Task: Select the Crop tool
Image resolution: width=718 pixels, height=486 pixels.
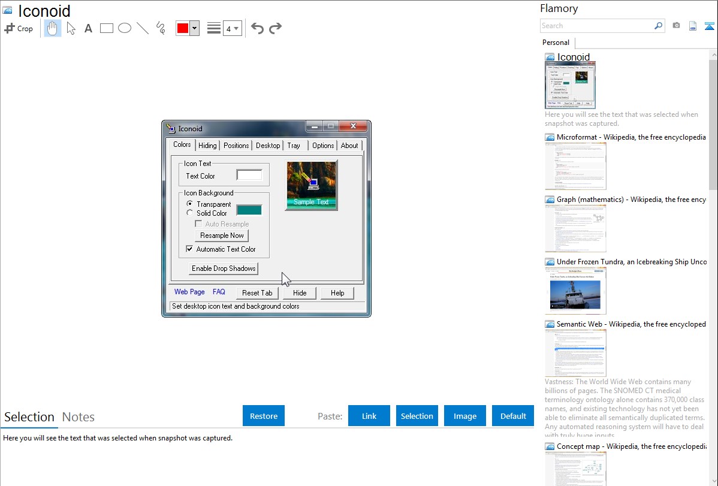Action: pos(19,28)
